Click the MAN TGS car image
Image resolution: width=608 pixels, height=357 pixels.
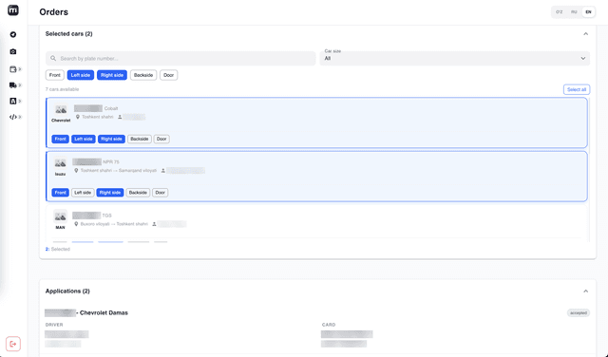coord(60,216)
